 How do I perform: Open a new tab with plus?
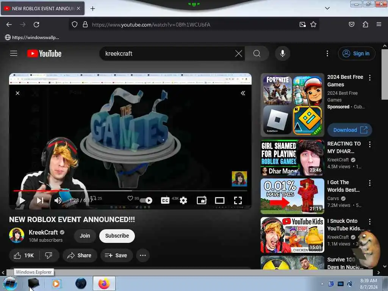pyautogui.click(x=92, y=9)
